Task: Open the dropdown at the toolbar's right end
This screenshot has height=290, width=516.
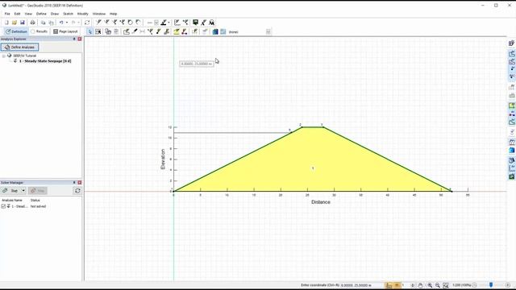Action: 268,31
